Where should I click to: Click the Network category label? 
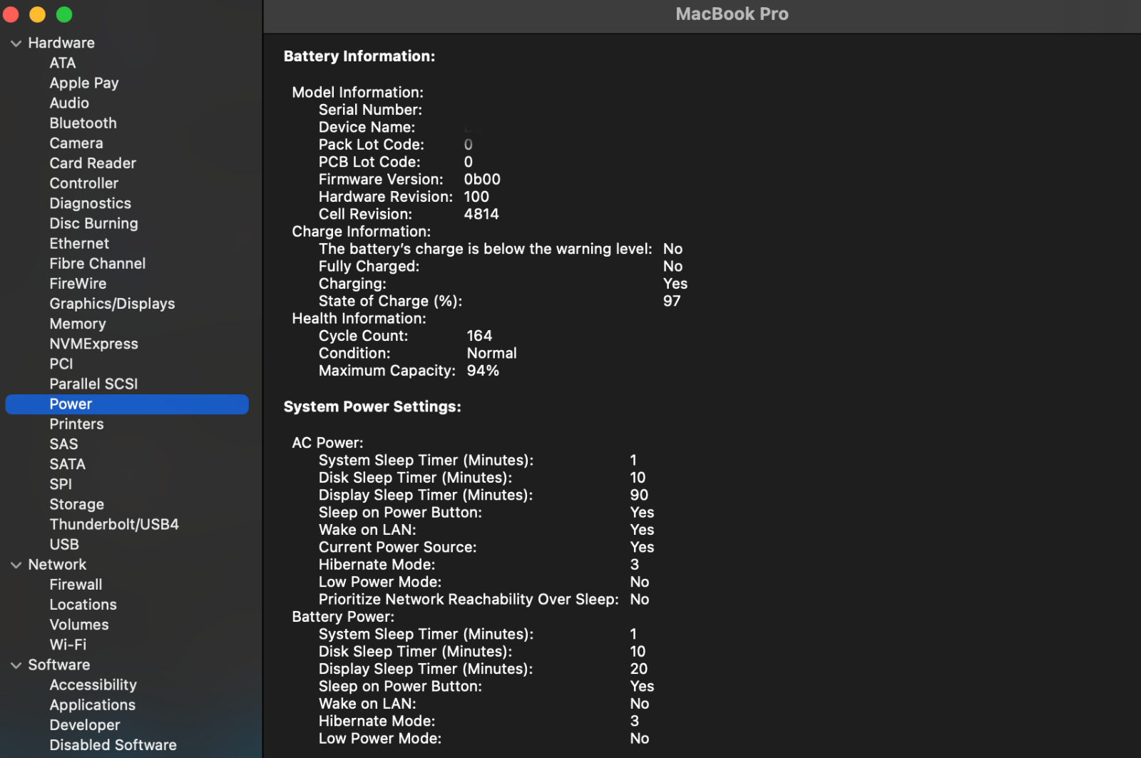57,564
